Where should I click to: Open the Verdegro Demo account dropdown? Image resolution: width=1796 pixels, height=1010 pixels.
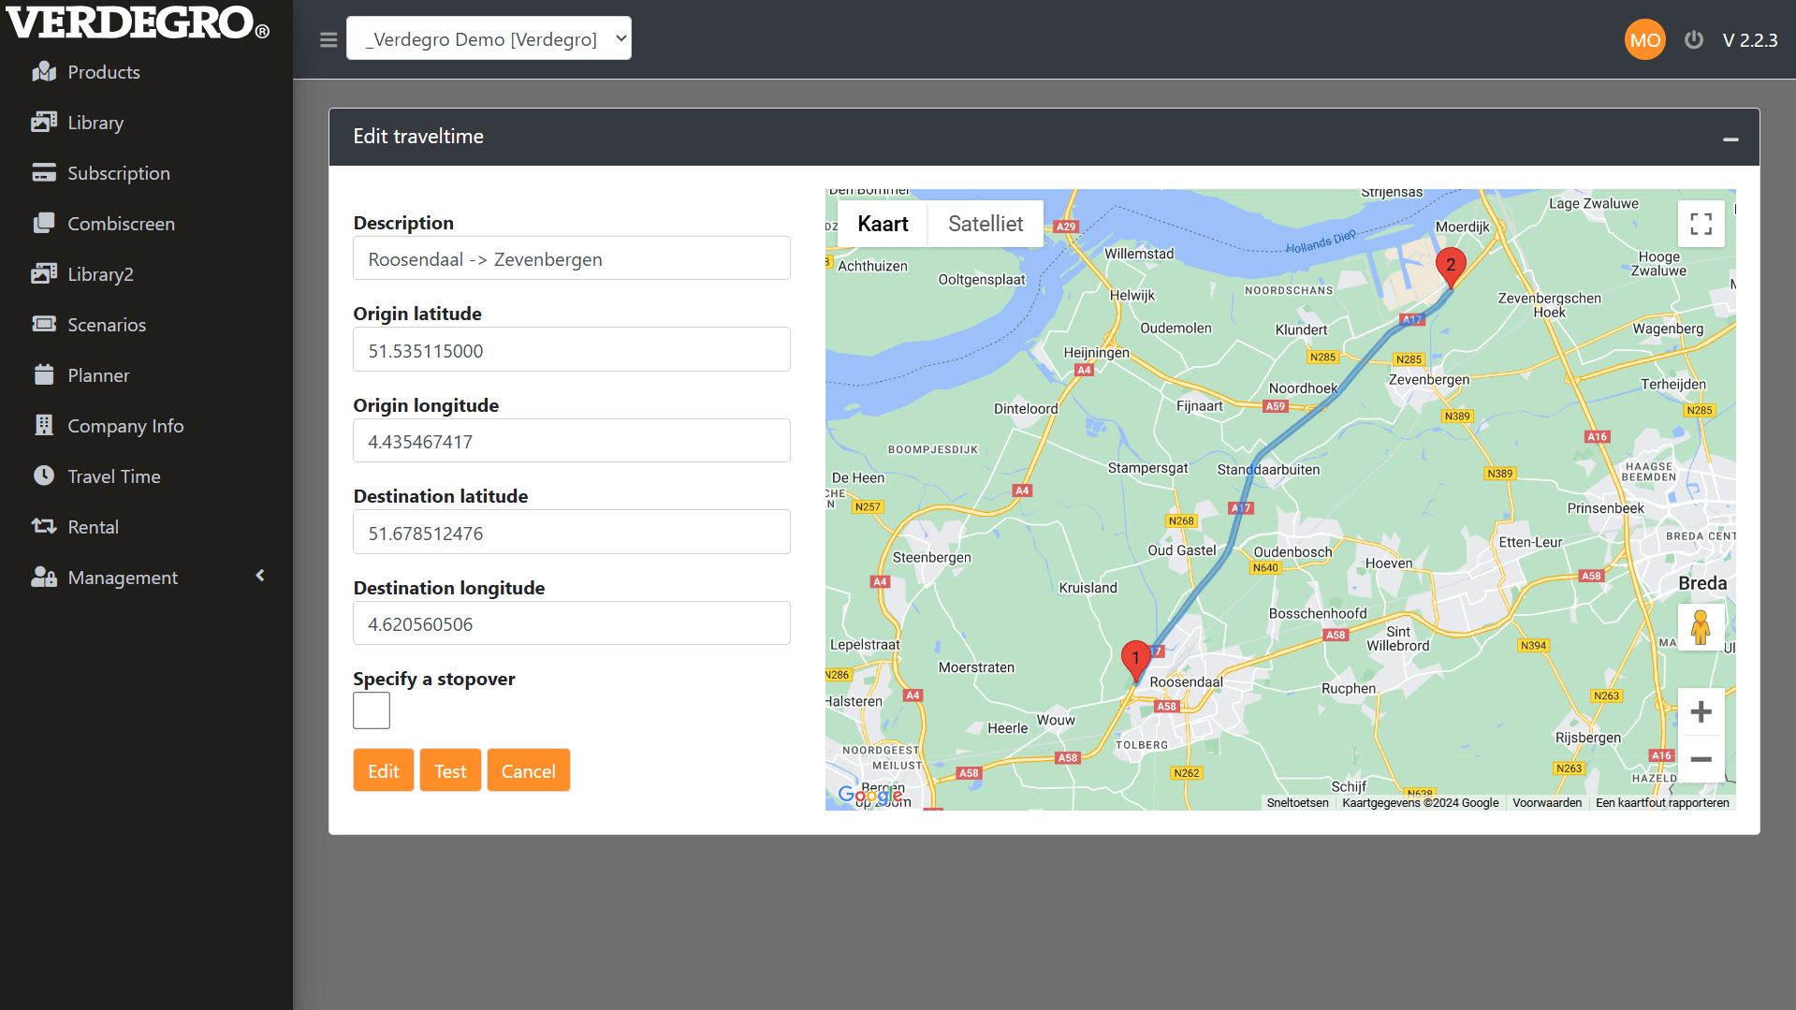tap(489, 38)
